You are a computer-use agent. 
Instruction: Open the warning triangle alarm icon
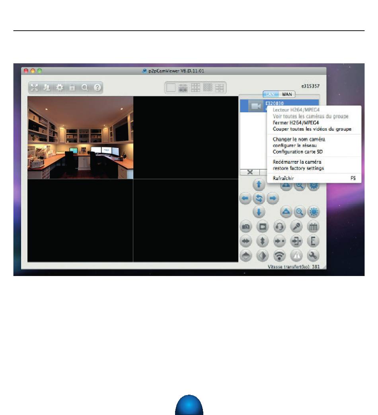(296, 256)
